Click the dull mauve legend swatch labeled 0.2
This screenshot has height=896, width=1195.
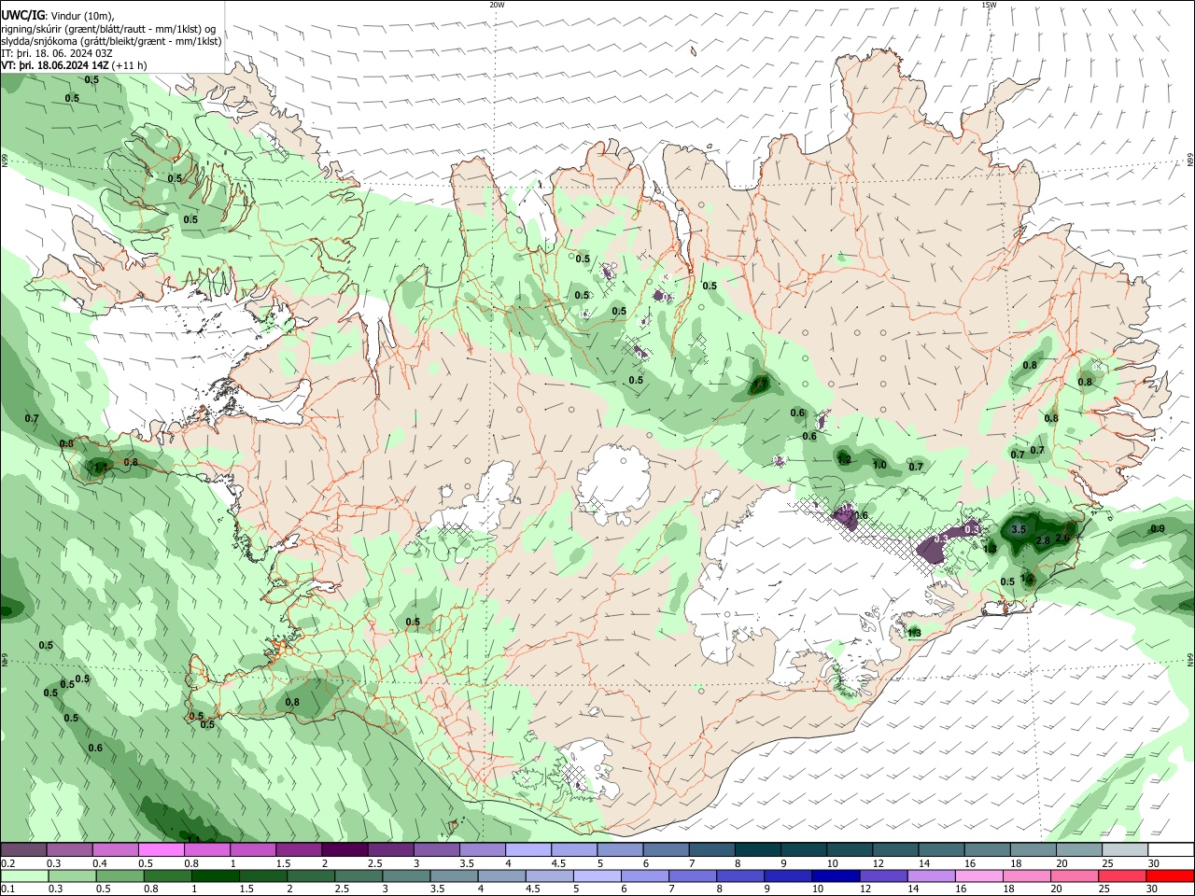coord(23,850)
